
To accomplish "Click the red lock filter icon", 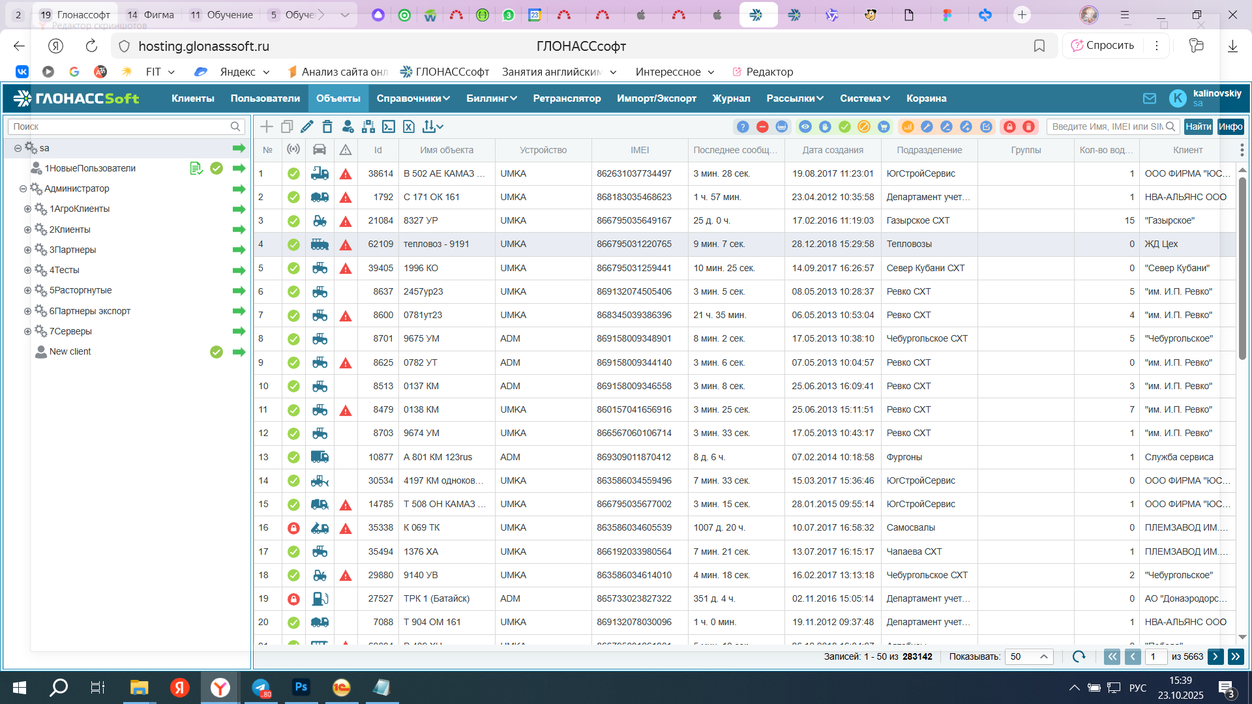I will coord(1009,126).
